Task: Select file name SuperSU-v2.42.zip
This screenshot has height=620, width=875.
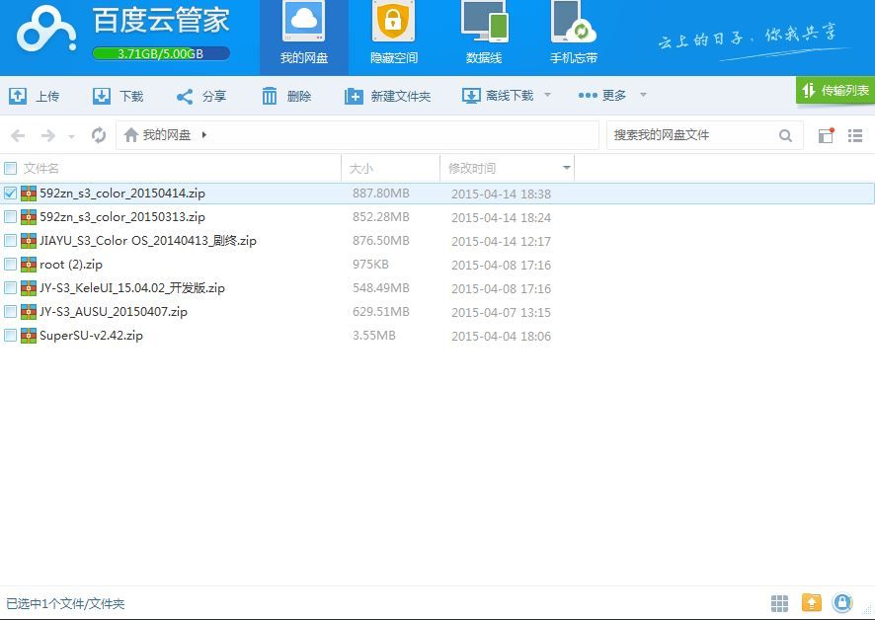Action: coord(91,336)
